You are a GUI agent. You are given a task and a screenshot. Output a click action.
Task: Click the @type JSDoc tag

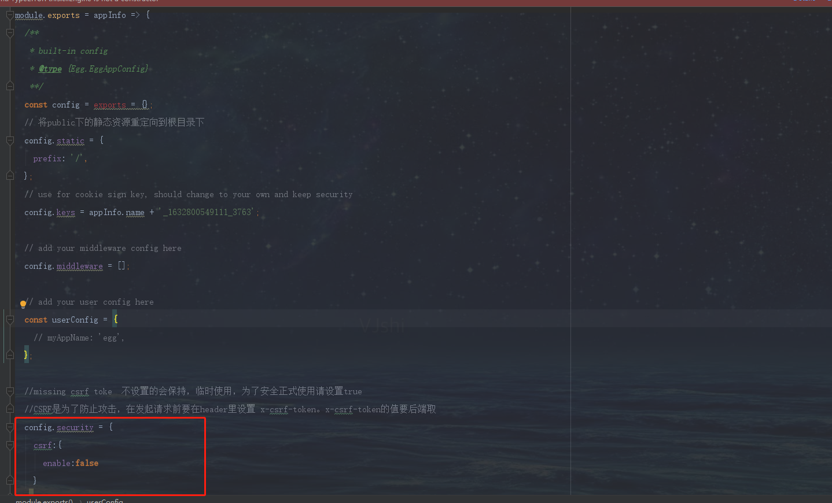[x=50, y=69]
